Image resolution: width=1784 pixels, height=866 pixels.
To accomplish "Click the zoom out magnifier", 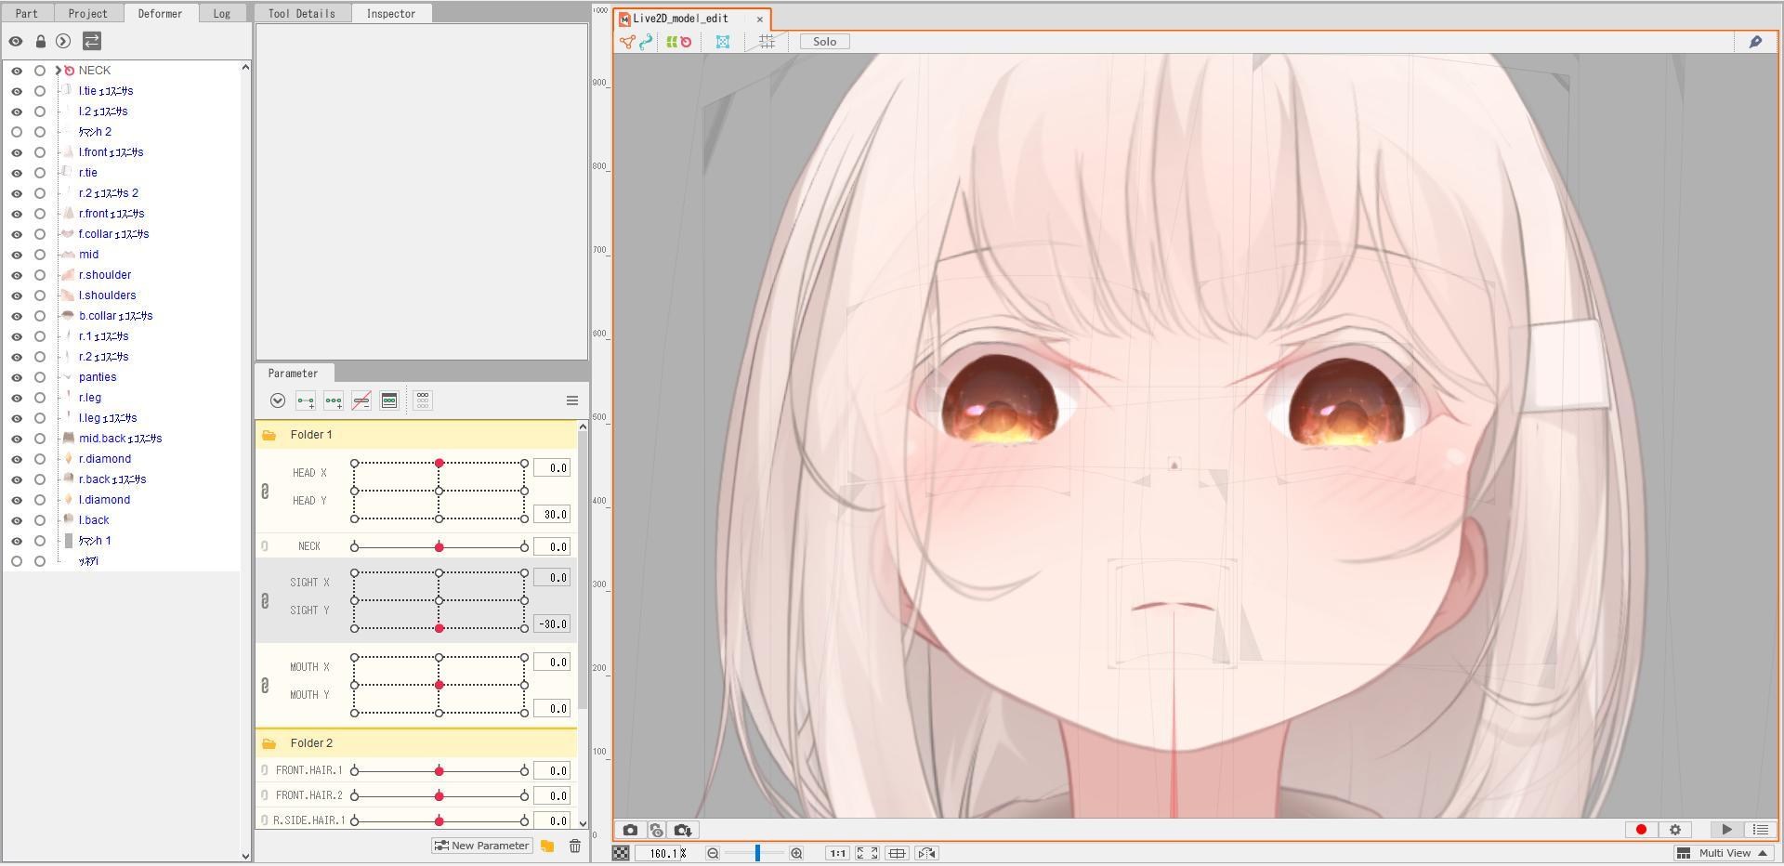I will point(713,853).
